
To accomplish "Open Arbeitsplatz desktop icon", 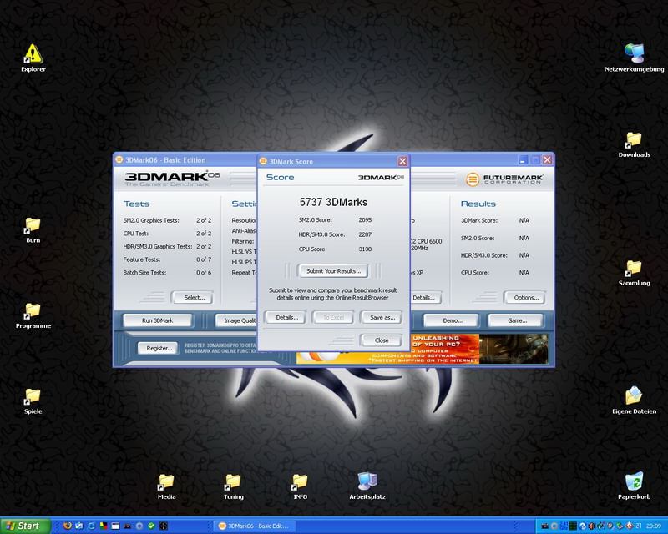I will tap(367, 486).
